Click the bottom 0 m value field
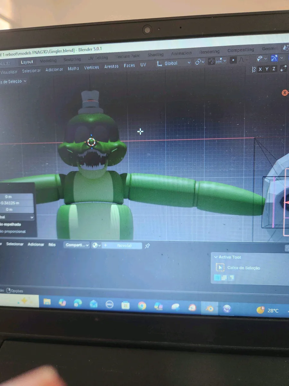 point(16,209)
